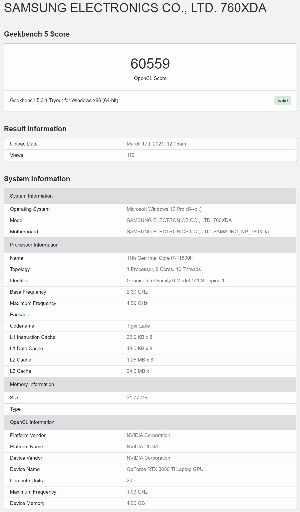The width and height of the screenshot is (300, 512).
Task: Select platform name NVIDIA CUDA
Action: click(143, 446)
